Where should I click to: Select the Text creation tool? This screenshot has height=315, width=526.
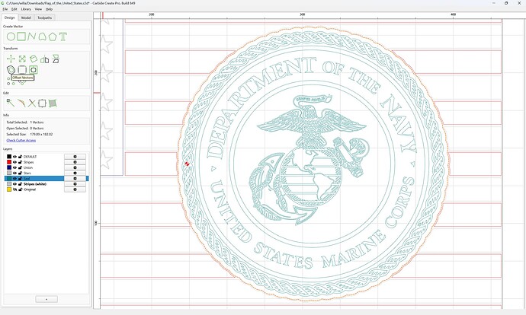63,37
